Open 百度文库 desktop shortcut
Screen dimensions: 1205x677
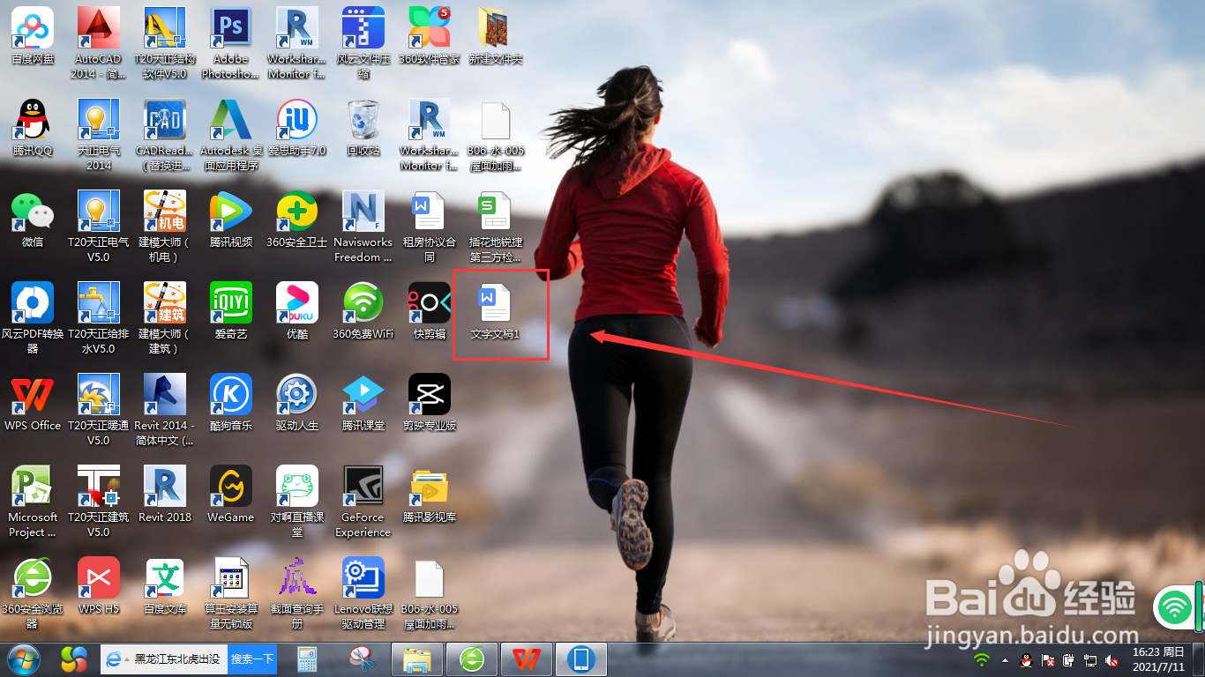(165, 586)
